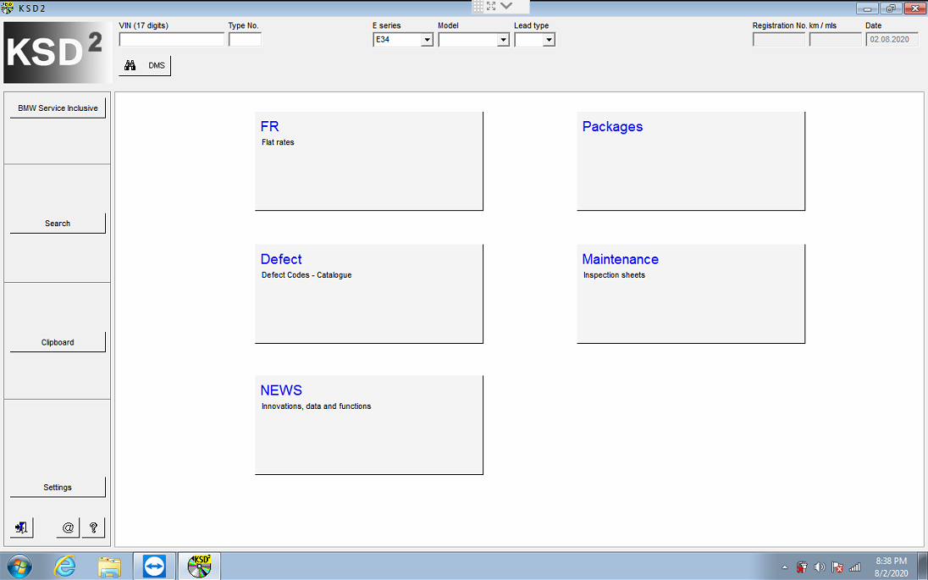Open Internet Explorer from taskbar
928x580 pixels.
(x=64, y=566)
